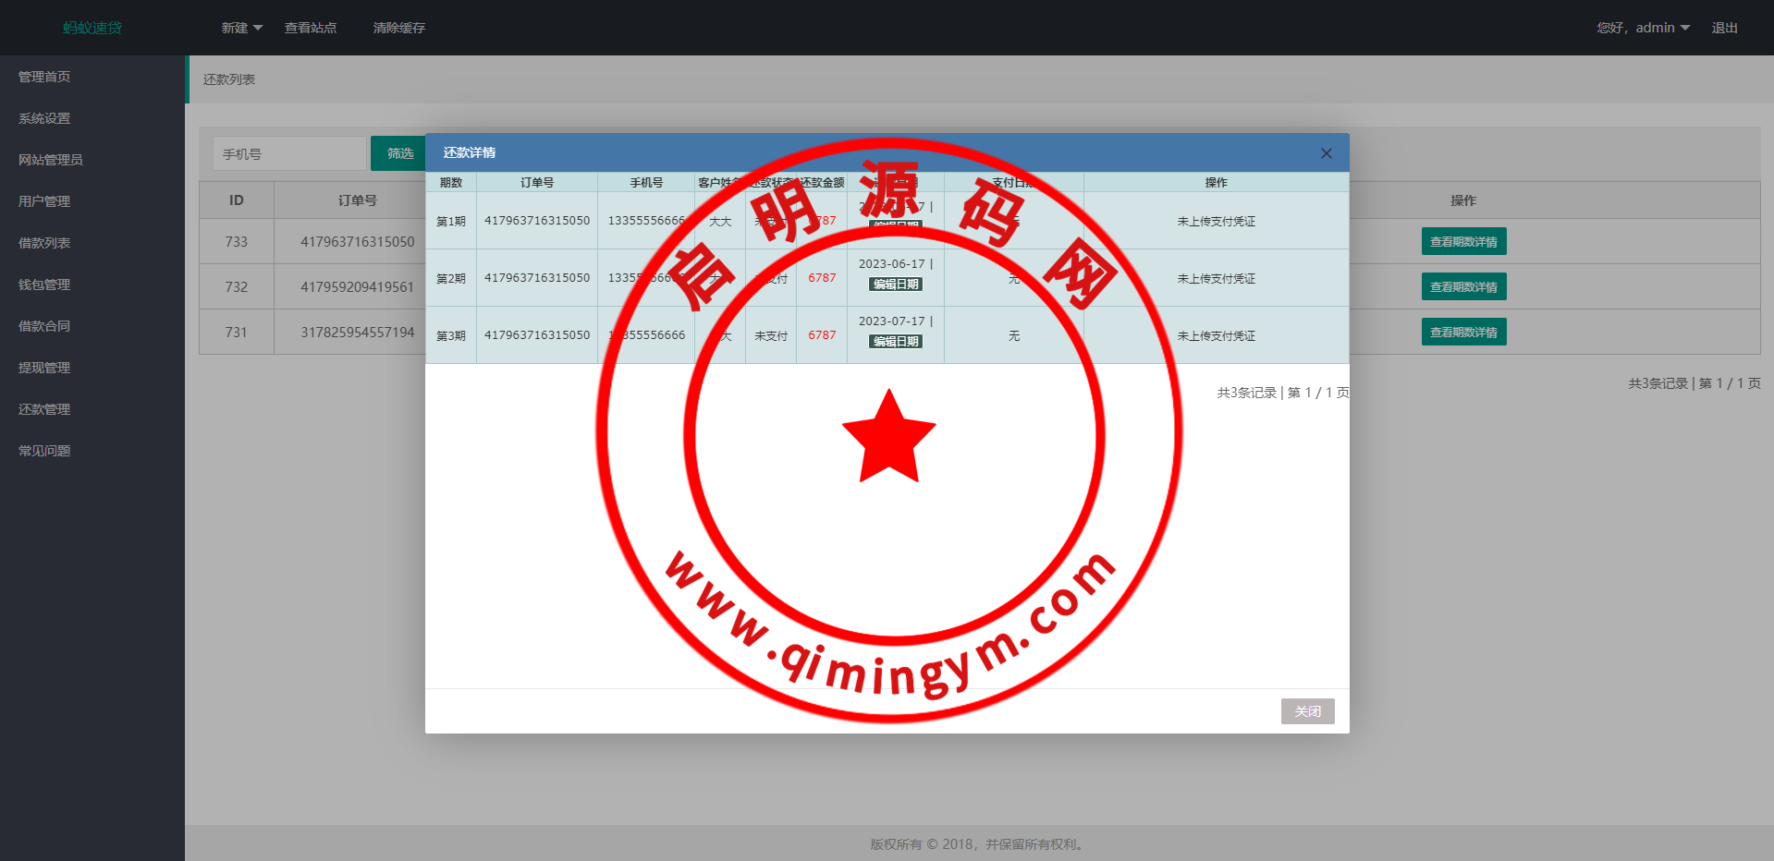Edit date for period 3 (2023-07-17)
The image size is (1774, 861).
pyautogui.click(x=896, y=342)
